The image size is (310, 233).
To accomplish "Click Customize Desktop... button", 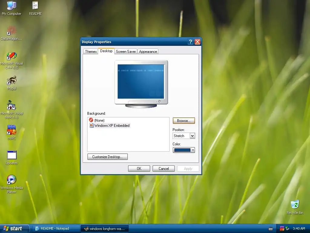I will point(107,157).
